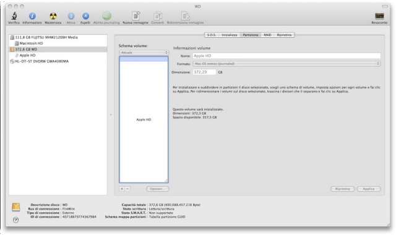Screen dimensions: 396x235
Task: Click the Nome text field
Action: (286, 56)
